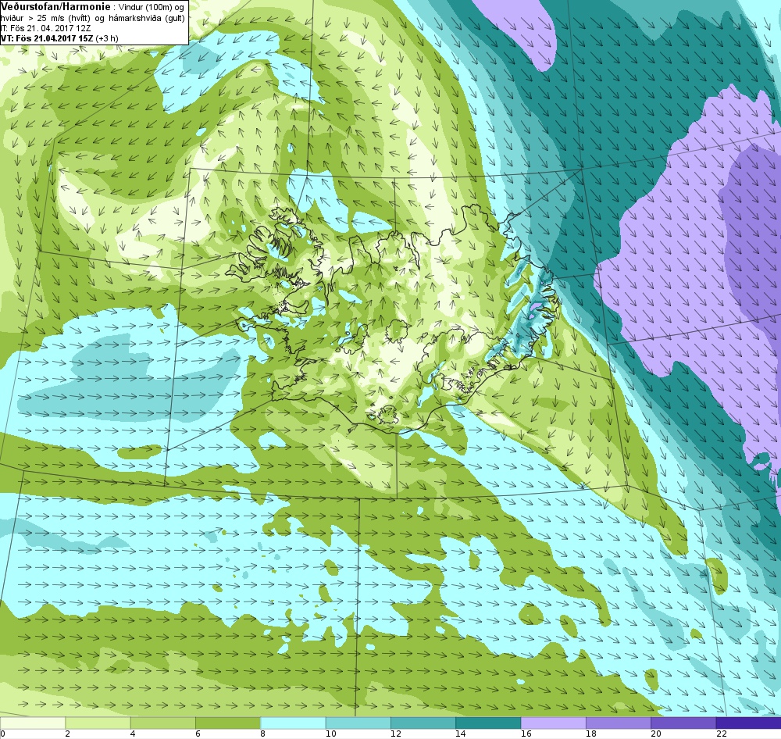Click the 'Vindur (100m) og' text
Screen dimensions: 781x739
pyautogui.click(x=152, y=8)
